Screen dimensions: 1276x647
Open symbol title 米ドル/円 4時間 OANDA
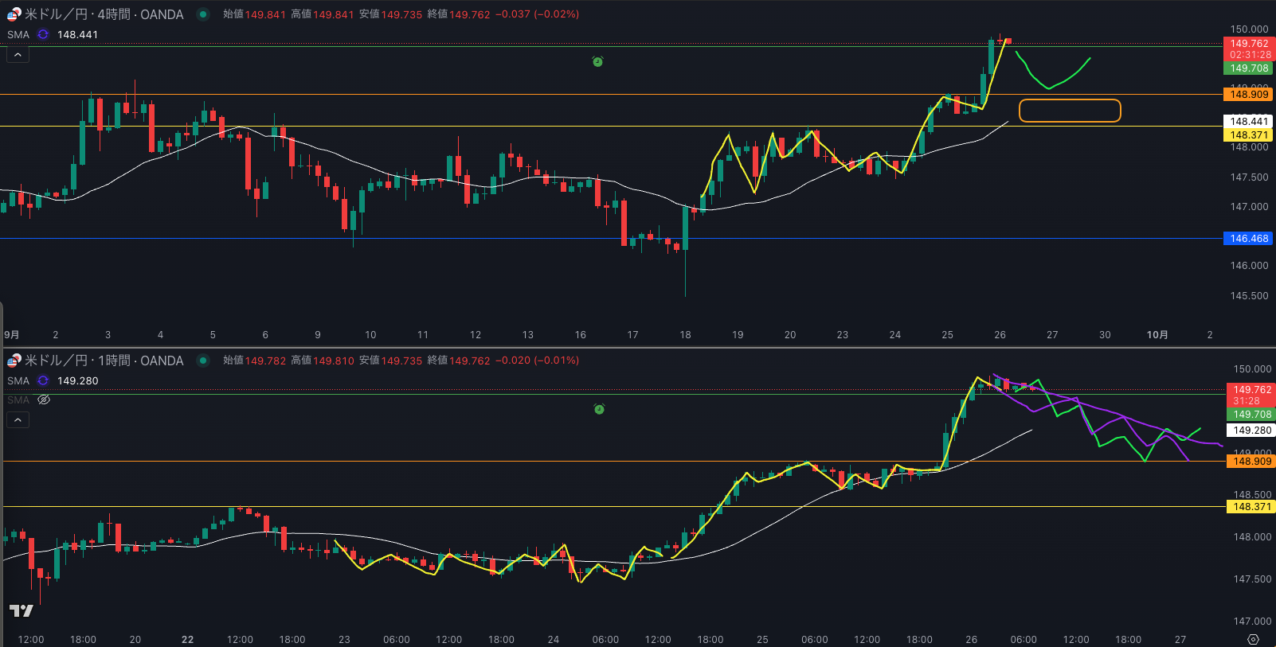[104, 14]
